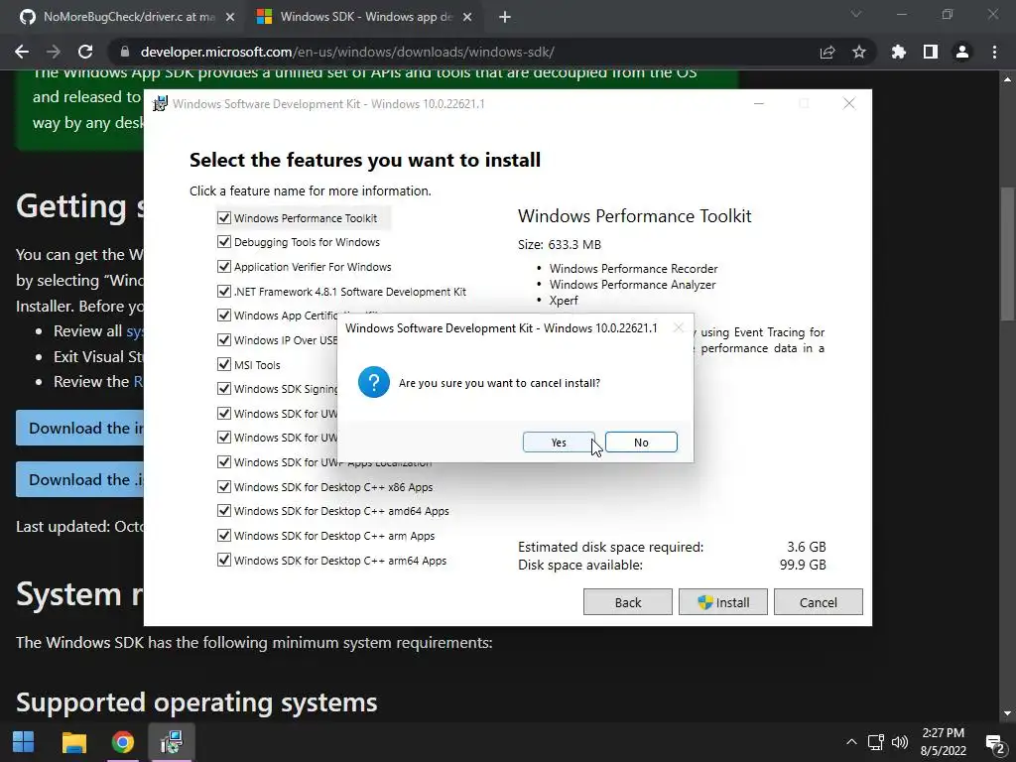Go back in browser history
Viewport: 1016px width, 762px height.
tap(22, 52)
